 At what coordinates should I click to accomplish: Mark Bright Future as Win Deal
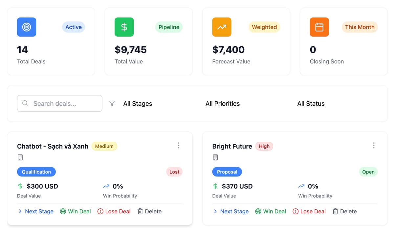coord(271,211)
